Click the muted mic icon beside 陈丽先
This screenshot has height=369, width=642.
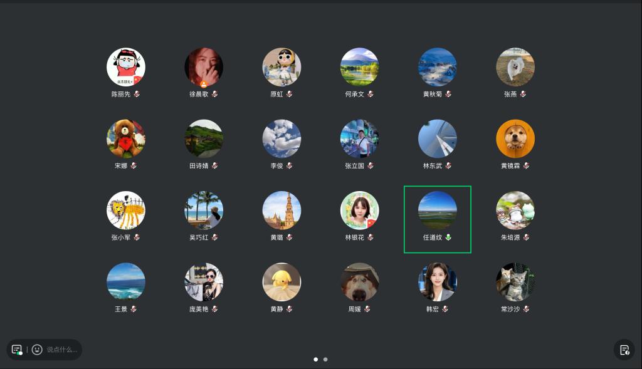point(136,94)
